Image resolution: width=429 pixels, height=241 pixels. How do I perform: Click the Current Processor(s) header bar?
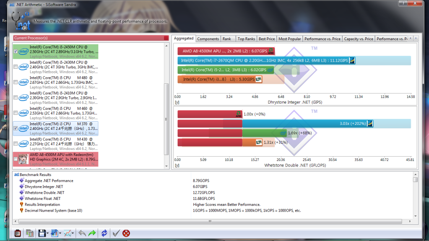(91, 38)
